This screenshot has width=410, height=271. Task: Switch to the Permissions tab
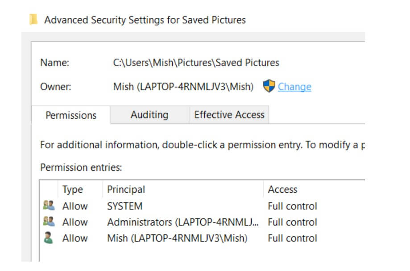(x=71, y=115)
